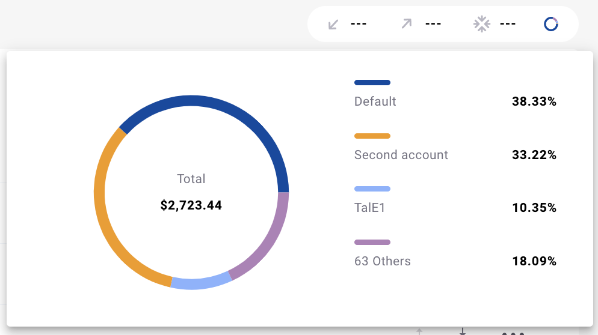
Task: Select the orange Second account legend swatch
Action: click(x=372, y=136)
